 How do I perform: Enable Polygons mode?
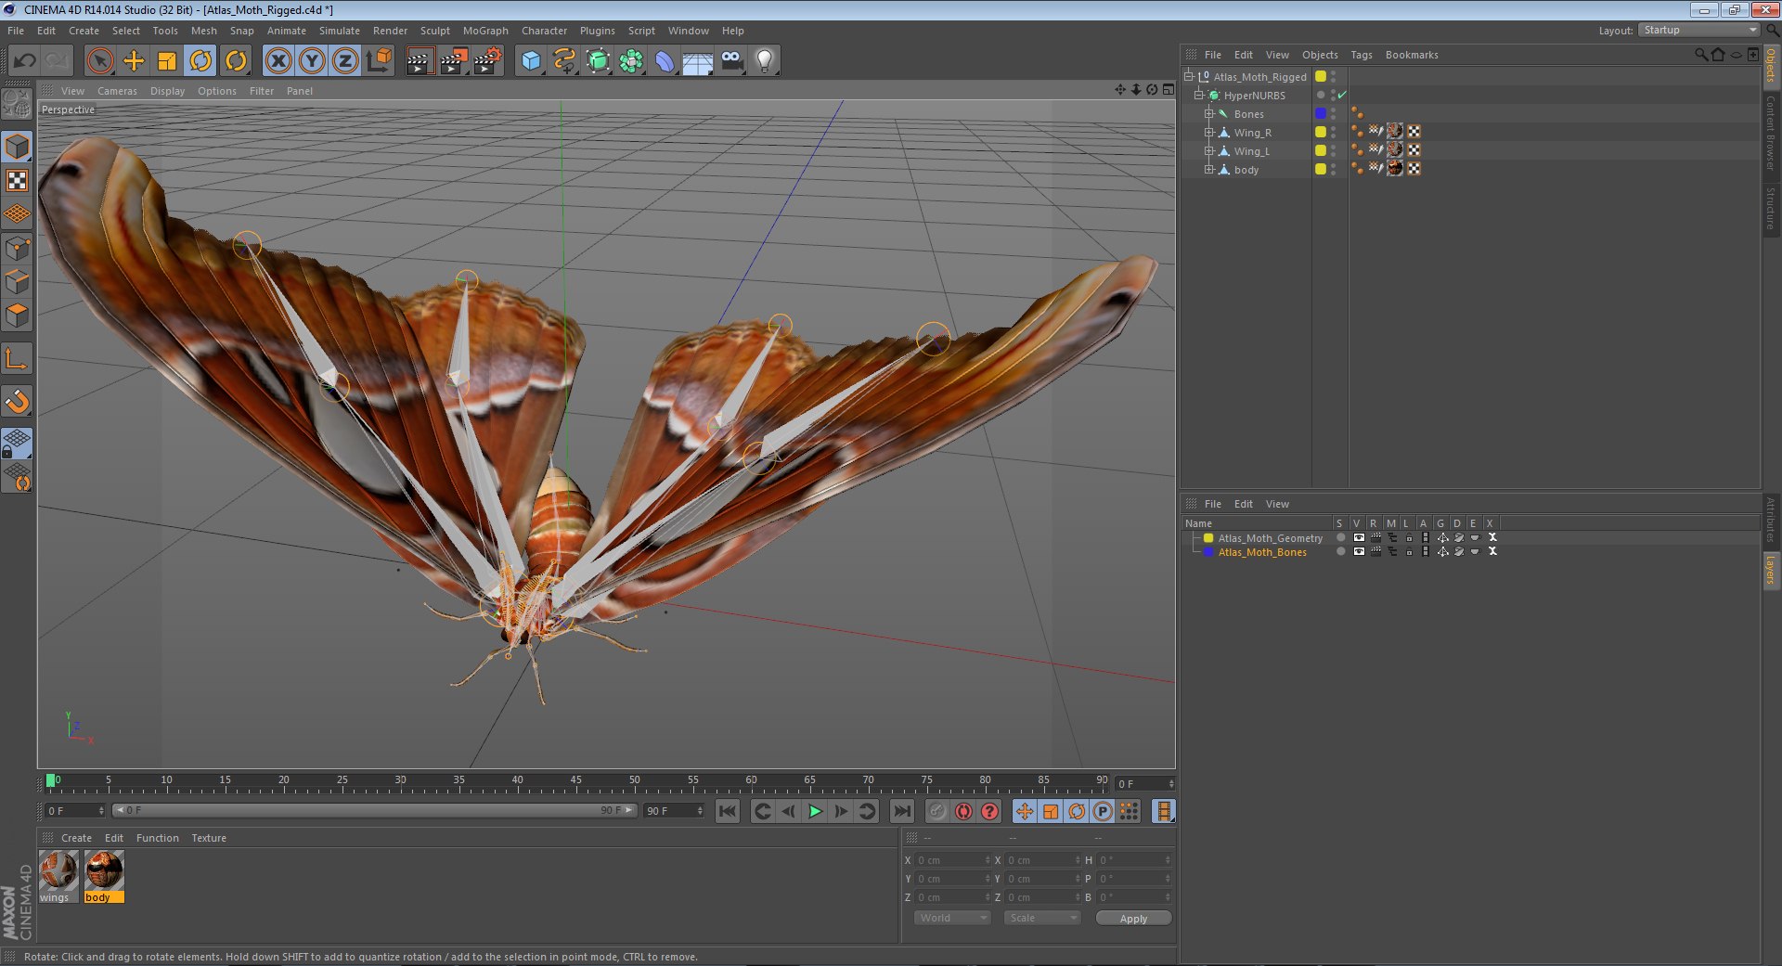[18, 316]
